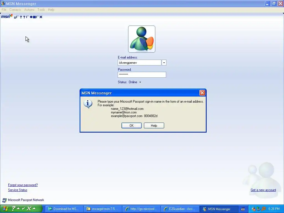Screen dimensions: 284x213
Task: Click the Microsoft Passport Network icon
Action: (4, 200)
